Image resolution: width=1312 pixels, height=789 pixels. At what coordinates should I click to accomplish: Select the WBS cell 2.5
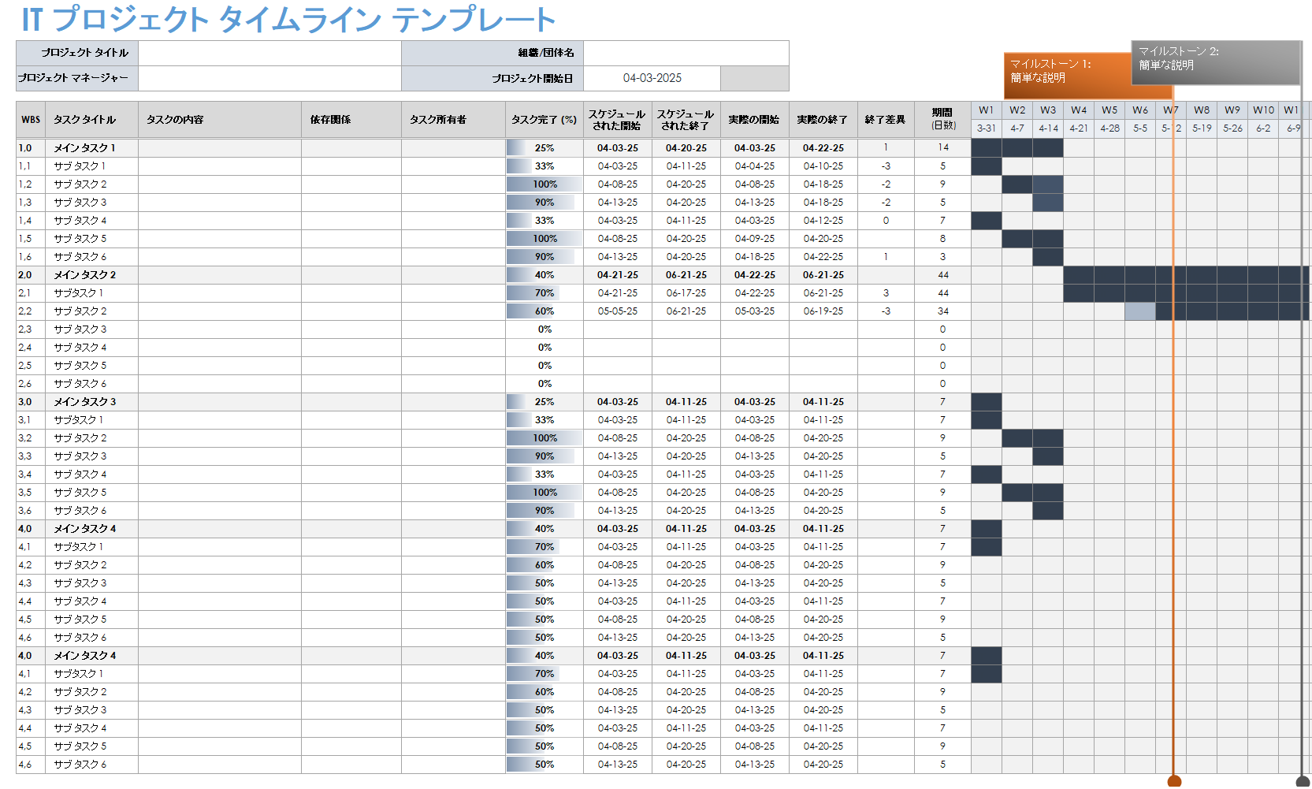click(x=31, y=365)
